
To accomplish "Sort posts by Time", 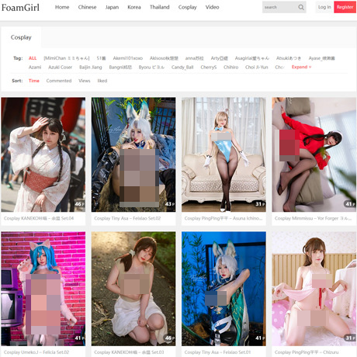I will coord(34,81).
